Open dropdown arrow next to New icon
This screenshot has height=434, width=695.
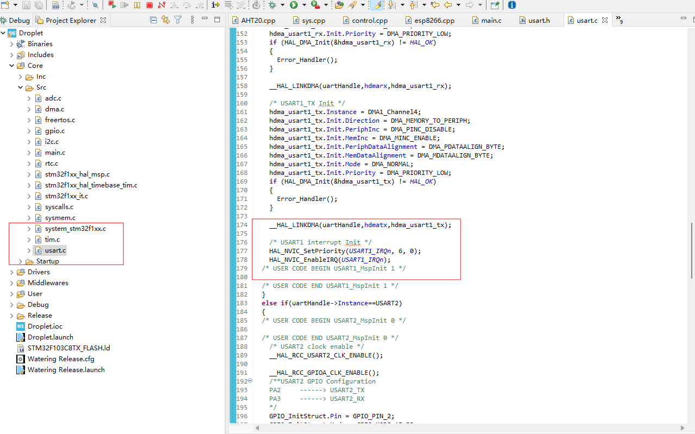coord(14,5)
